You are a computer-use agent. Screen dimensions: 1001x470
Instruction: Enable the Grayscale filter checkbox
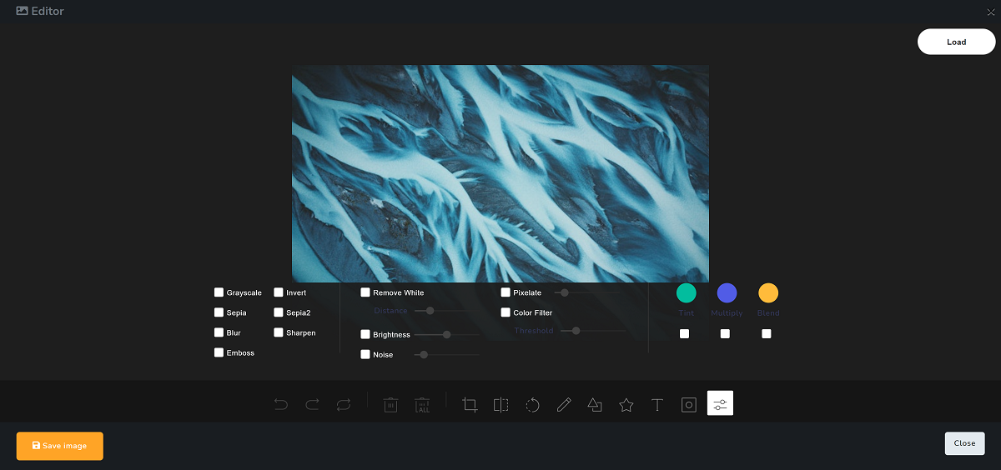point(219,292)
